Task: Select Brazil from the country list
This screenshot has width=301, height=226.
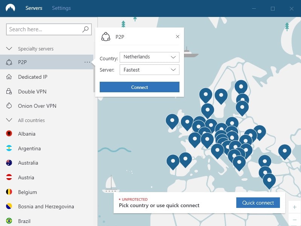Action: pos(24,221)
